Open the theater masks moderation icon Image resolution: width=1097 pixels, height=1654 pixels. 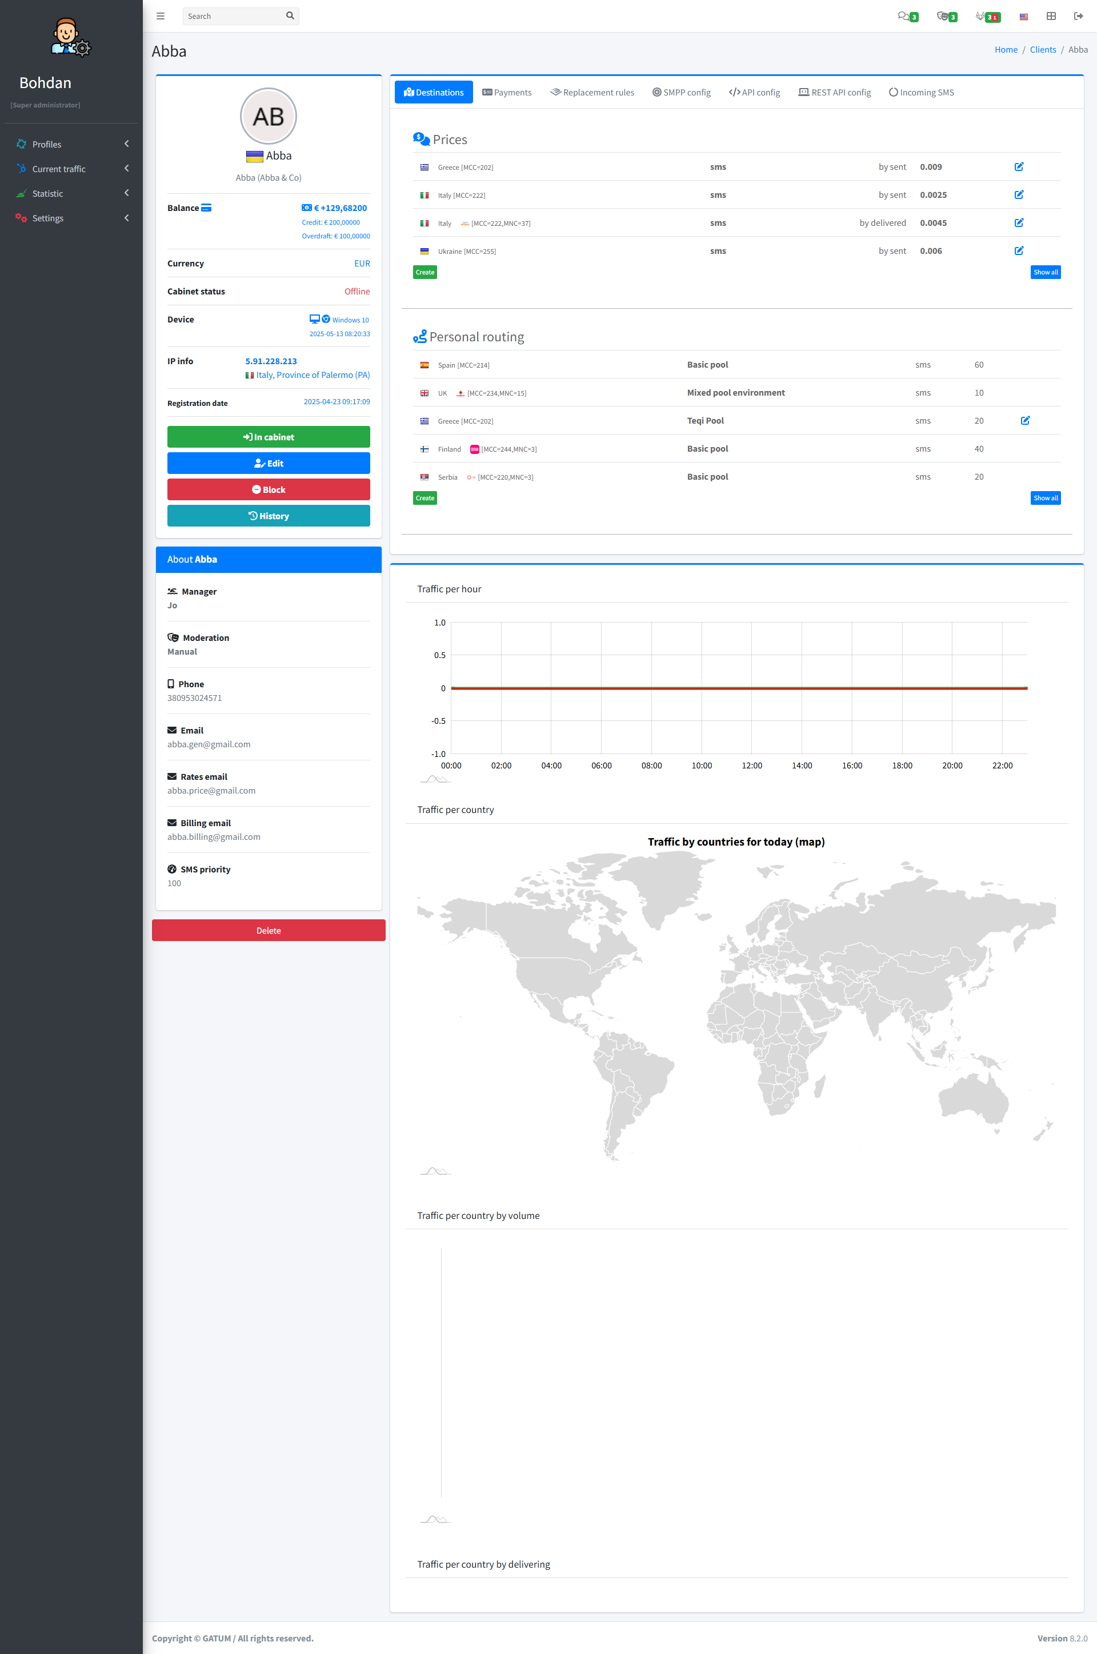click(x=943, y=16)
